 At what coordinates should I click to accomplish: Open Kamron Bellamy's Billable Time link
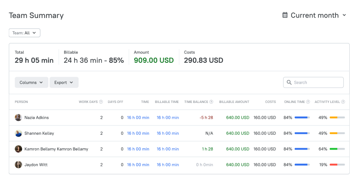click(168, 149)
